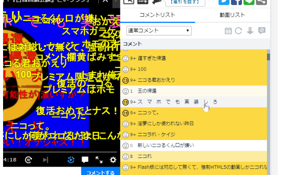Select comment text 王の帰還
The height and width of the screenshot is (175, 281).
pyautogui.click(x=147, y=91)
